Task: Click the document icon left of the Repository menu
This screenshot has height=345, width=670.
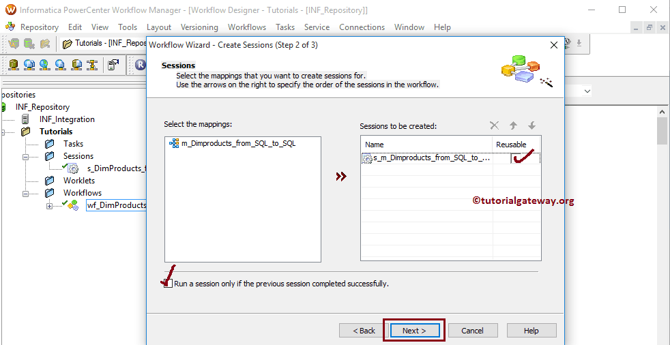Action: [x=10, y=27]
